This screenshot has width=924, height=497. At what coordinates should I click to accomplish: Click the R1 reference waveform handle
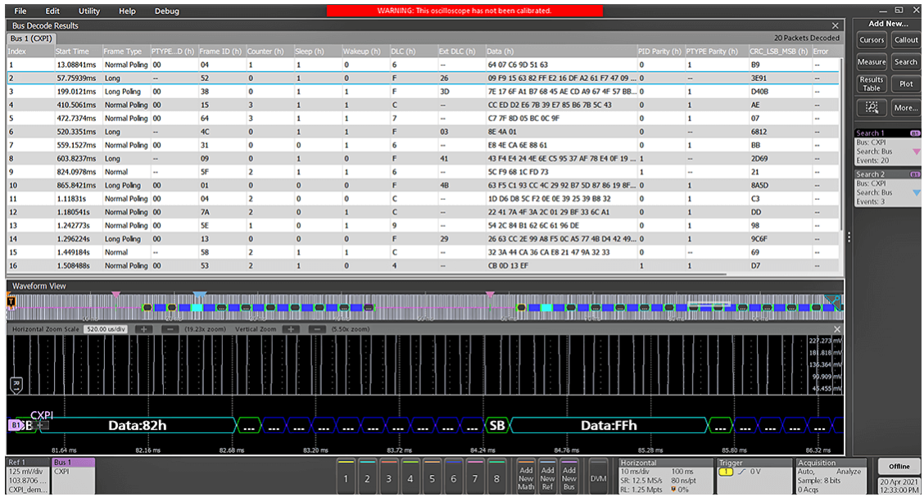(x=16, y=386)
